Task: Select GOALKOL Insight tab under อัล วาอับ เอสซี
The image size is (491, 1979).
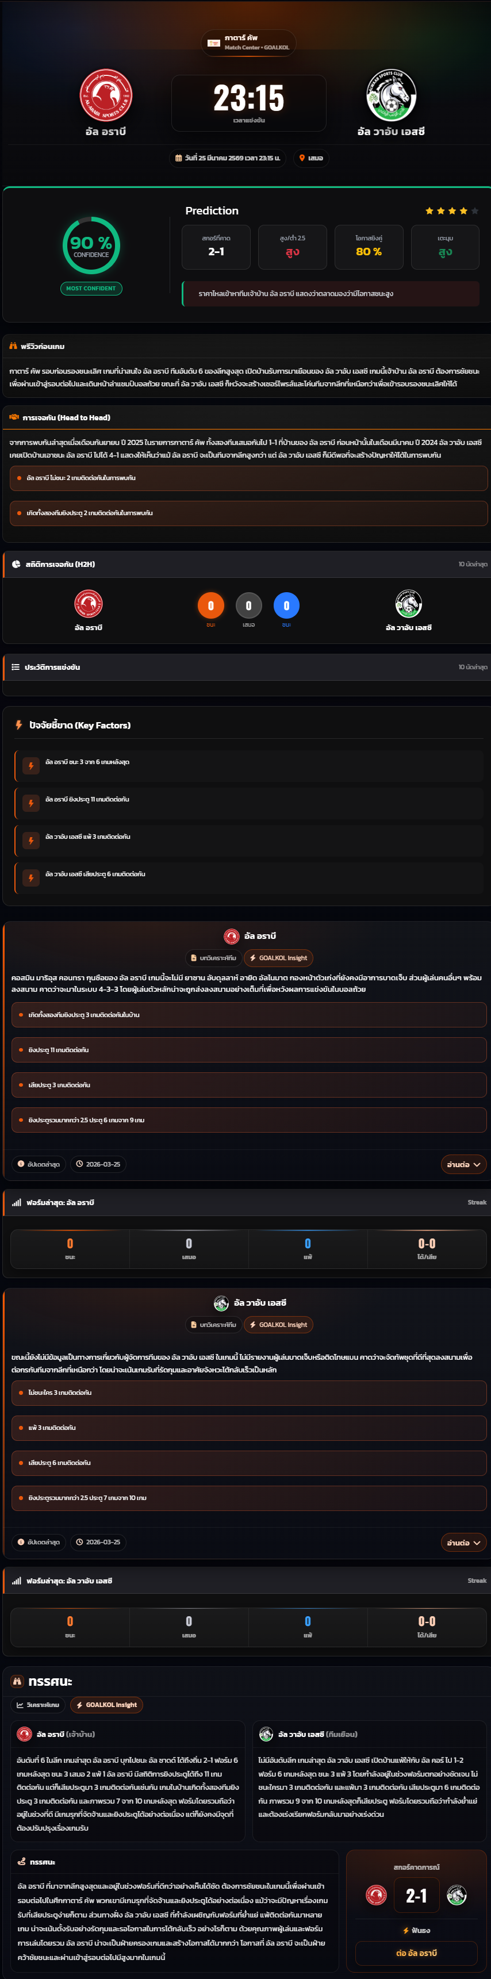Action: (278, 1325)
